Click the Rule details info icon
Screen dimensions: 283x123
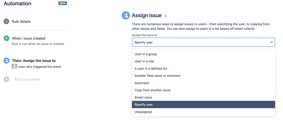[6, 22]
